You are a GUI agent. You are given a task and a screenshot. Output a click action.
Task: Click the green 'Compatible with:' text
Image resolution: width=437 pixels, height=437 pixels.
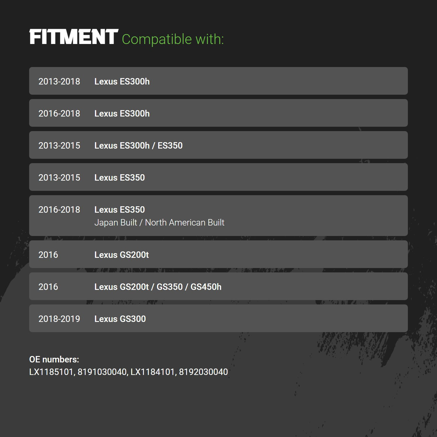(x=173, y=39)
